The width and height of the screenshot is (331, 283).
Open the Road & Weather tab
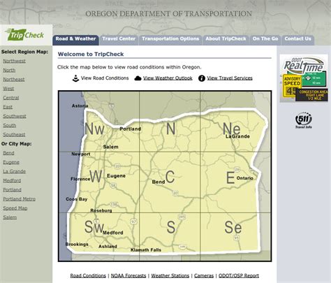75,39
